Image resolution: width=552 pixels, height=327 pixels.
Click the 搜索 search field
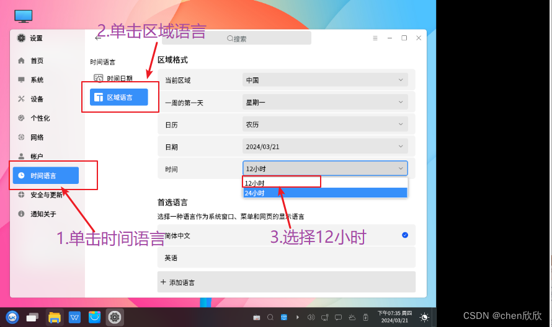click(x=236, y=38)
